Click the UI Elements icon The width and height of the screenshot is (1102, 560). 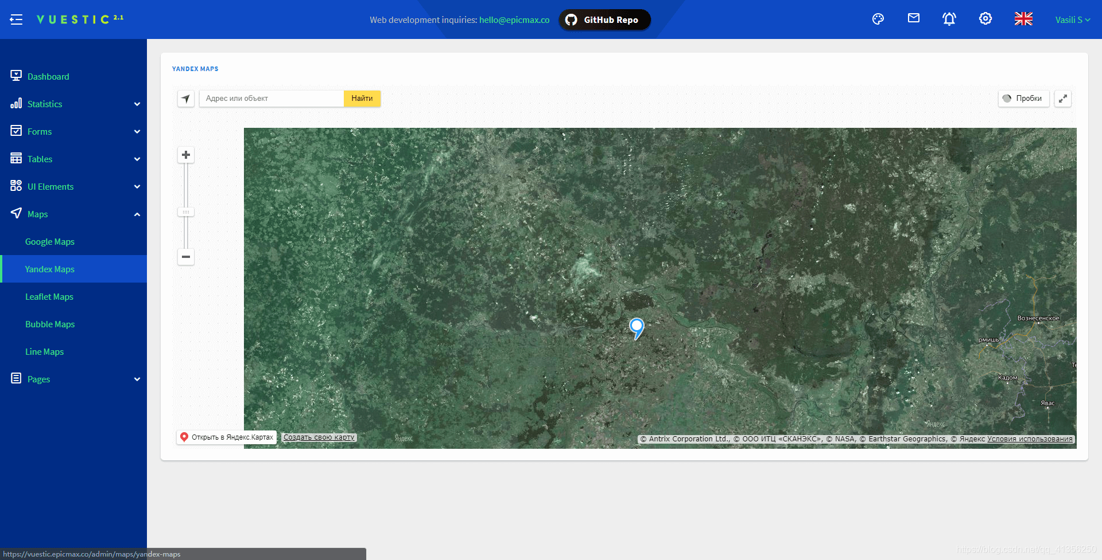point(16,186)
